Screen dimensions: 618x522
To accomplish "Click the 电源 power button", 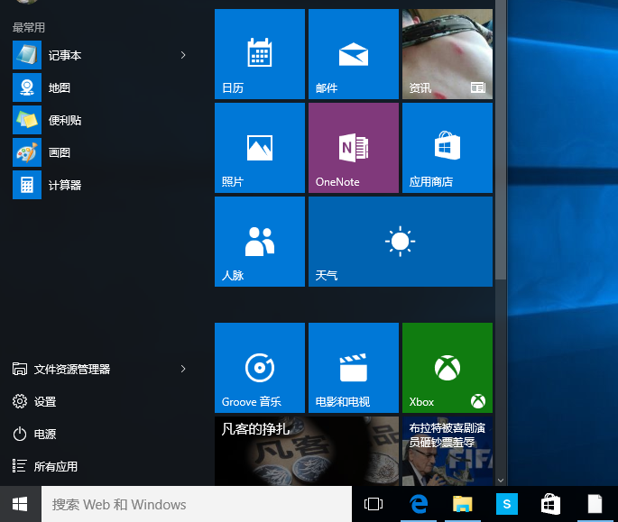I will (45, 434).
